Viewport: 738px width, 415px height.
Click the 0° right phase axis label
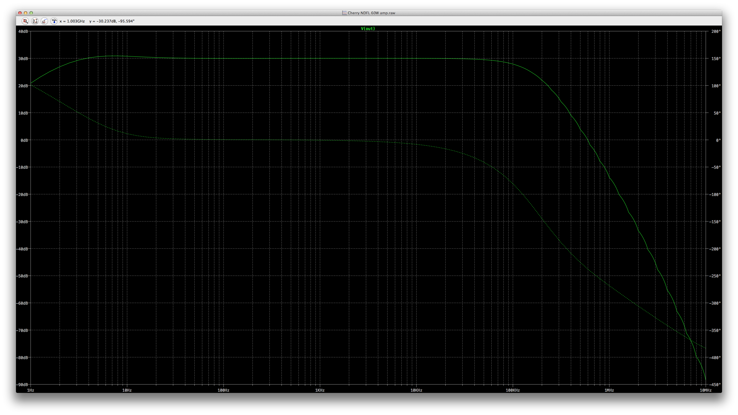(x=718, y=140)
